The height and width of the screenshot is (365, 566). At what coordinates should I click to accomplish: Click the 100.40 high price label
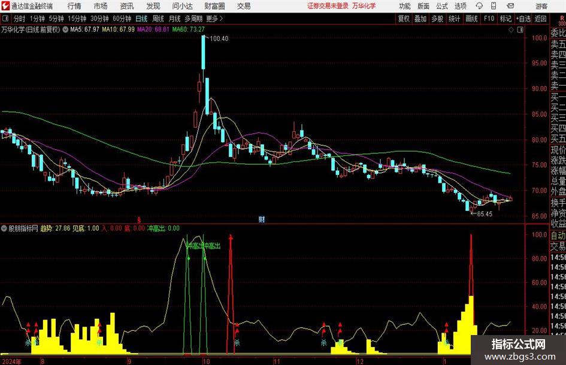[x=219, y=39]
